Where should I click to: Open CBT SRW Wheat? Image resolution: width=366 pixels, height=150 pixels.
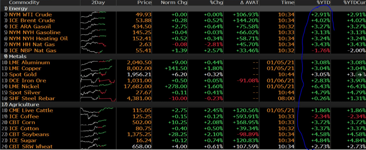[x=31, y=146]
